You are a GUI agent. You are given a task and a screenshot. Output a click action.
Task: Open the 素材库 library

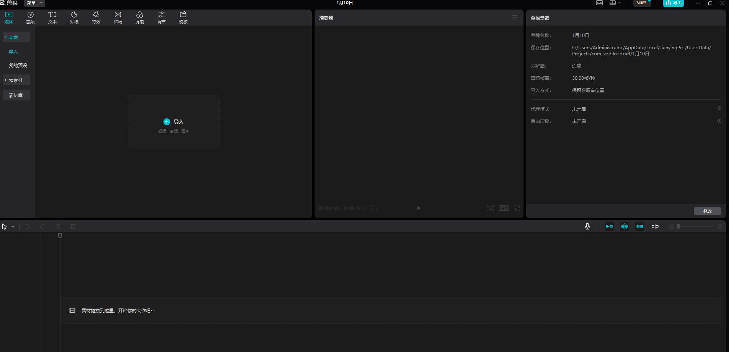16,95
